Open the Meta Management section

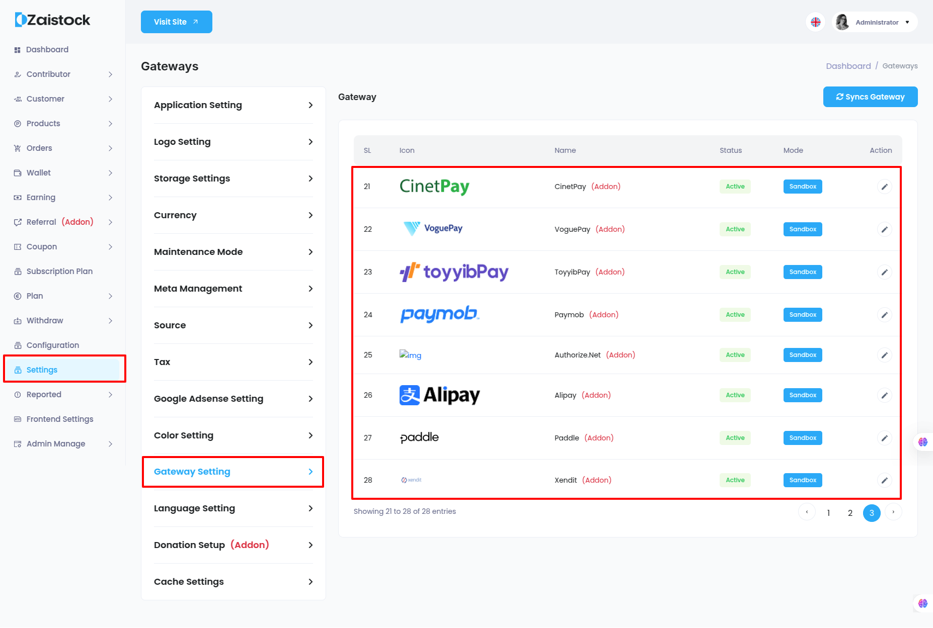tap(234, 289)
